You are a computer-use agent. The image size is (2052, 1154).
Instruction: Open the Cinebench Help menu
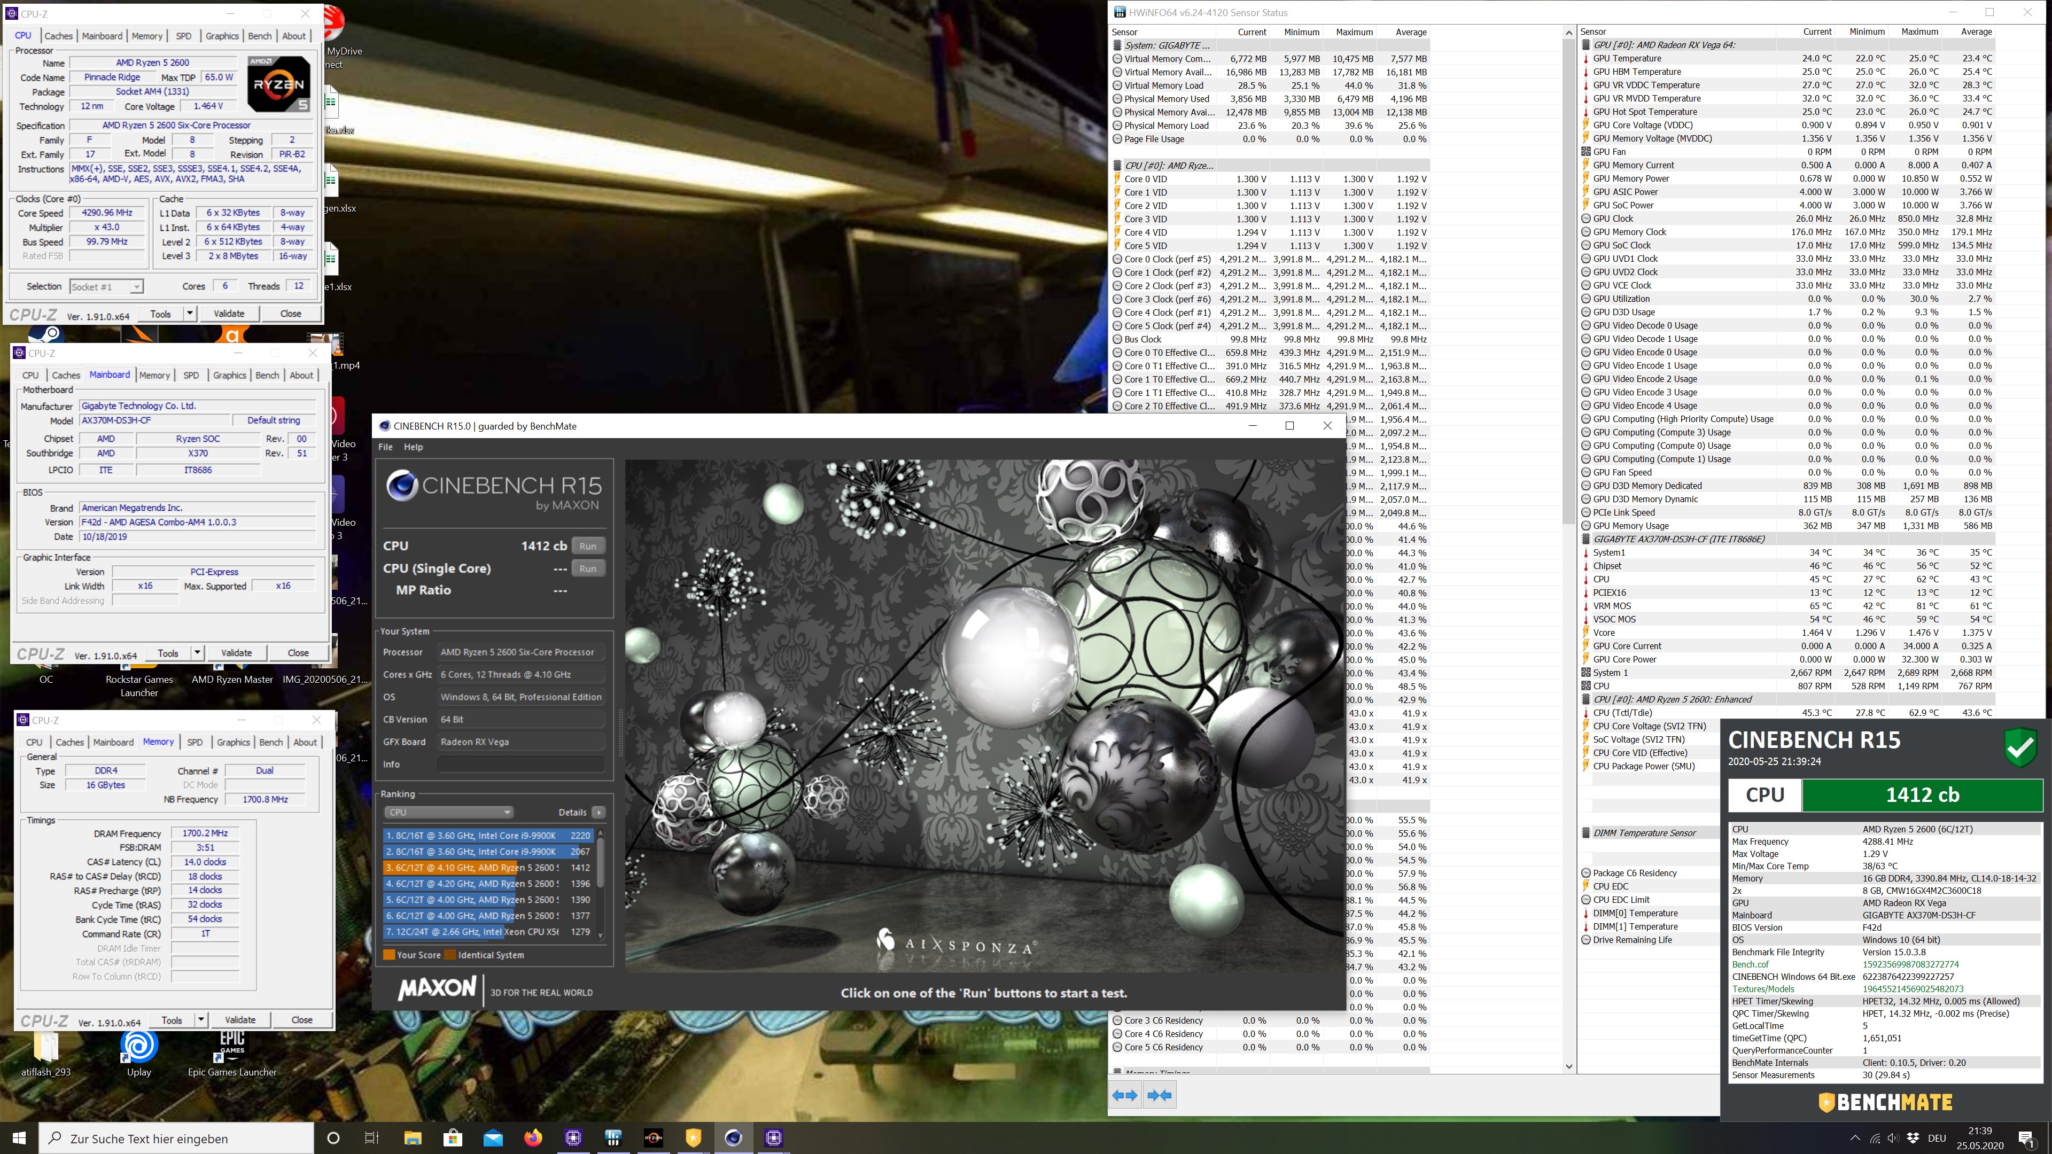[414, 447]
